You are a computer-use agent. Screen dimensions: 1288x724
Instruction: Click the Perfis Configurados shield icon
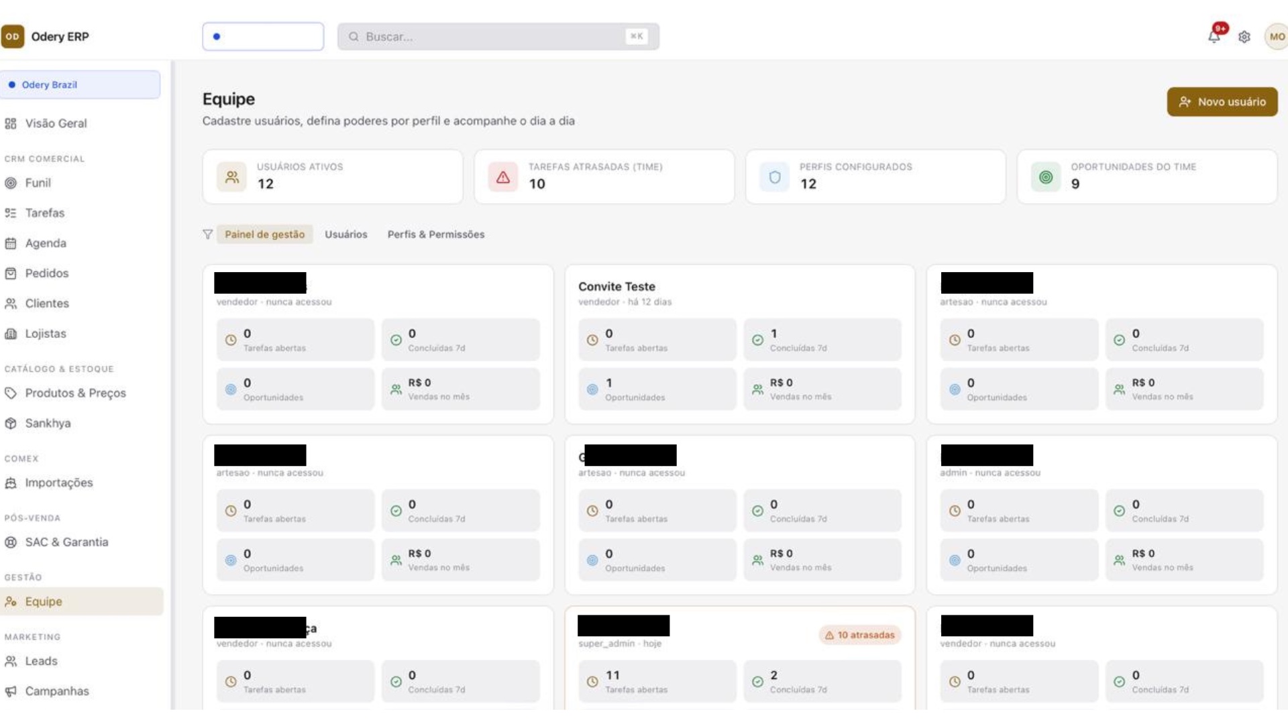[774, 177]
